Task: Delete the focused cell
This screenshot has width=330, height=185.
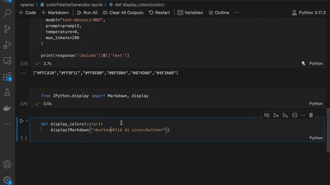Action: pos(311,115)
